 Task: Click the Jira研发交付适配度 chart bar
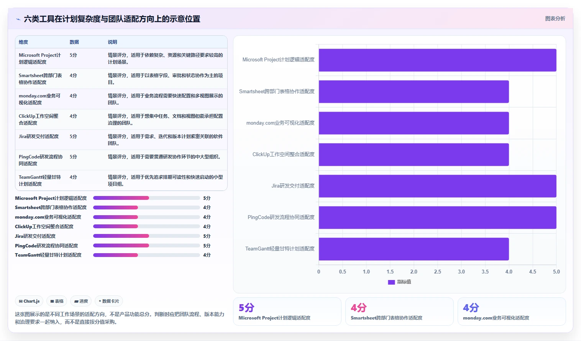click(x=437, y=186)
